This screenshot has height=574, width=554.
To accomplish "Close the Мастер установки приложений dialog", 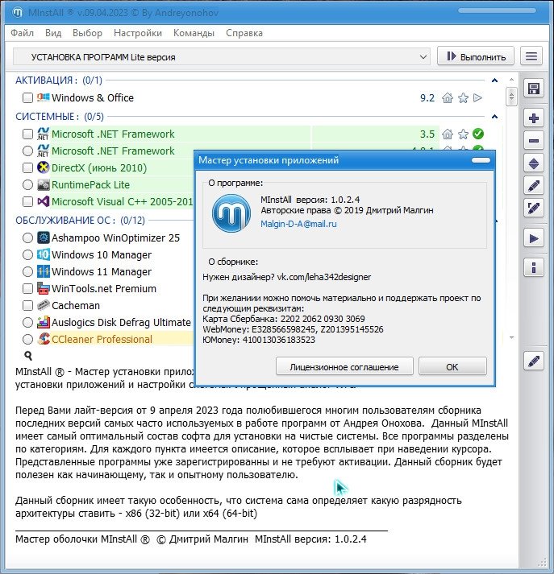I will pos(481,160).
